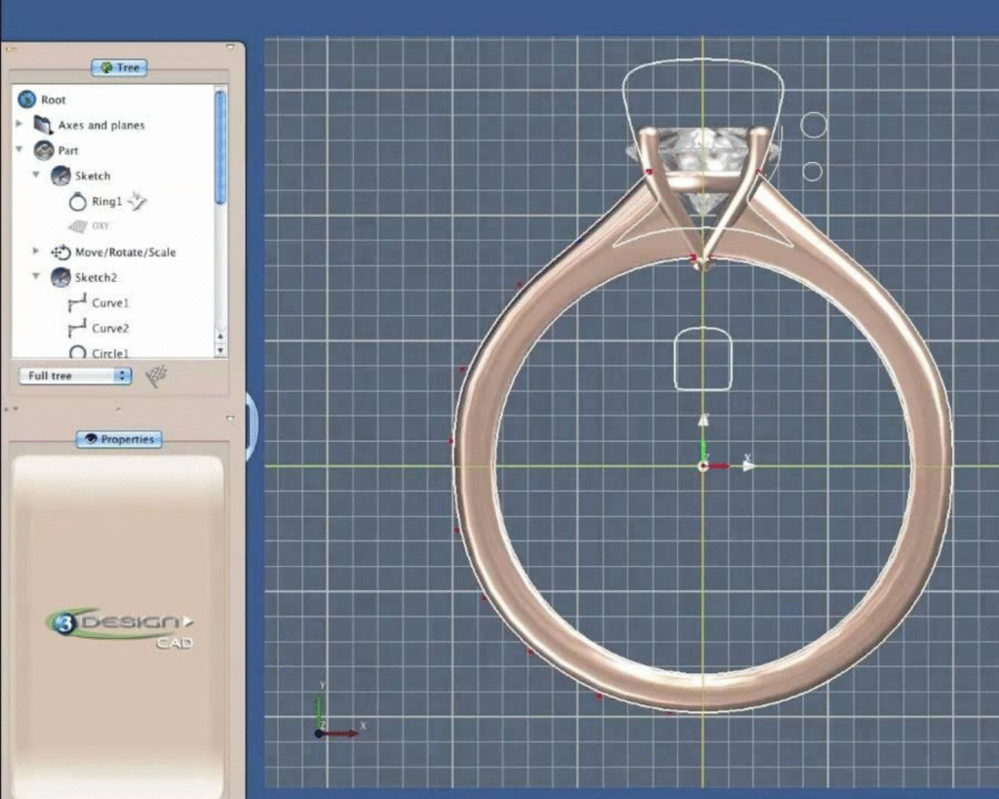This screenshot has width=999, height=799.
Task: Open the Properties panel
Action: 118,439
